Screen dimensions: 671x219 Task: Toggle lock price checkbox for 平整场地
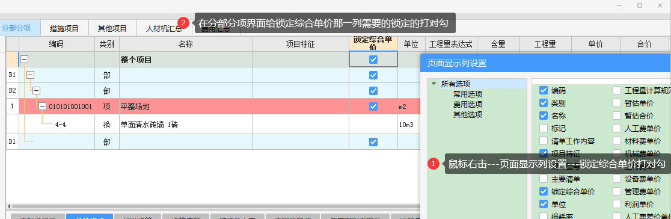pos(373,106)
